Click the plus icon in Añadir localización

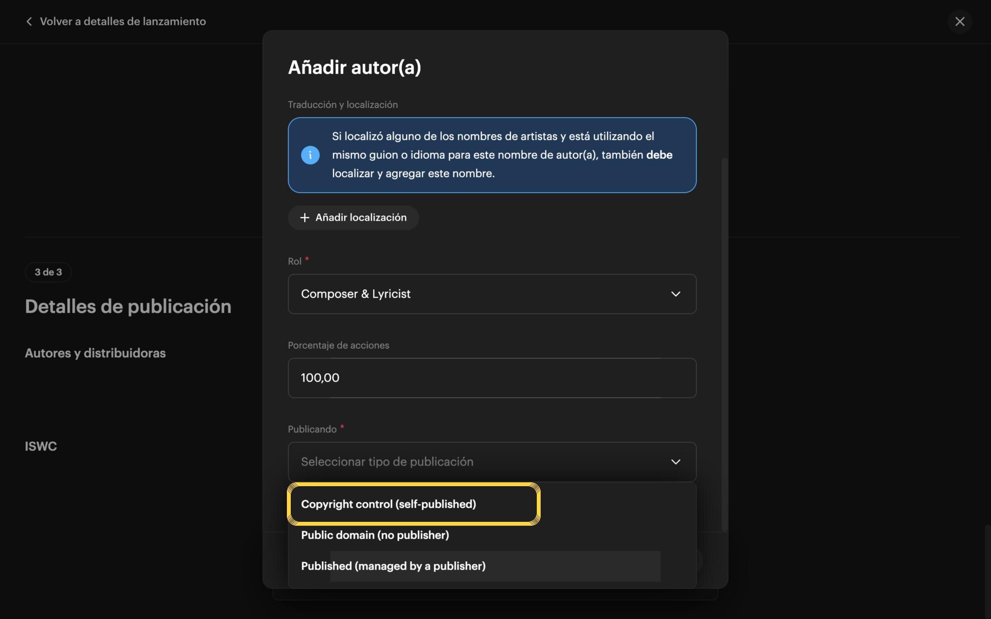305,218
